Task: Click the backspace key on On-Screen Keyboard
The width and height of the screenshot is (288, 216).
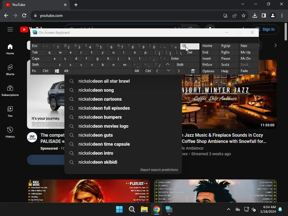Action: click(x=190, y=46)
